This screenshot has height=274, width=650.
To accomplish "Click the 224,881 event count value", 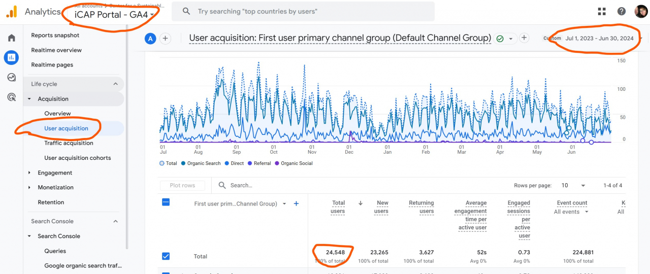I will tap(582, 252).
